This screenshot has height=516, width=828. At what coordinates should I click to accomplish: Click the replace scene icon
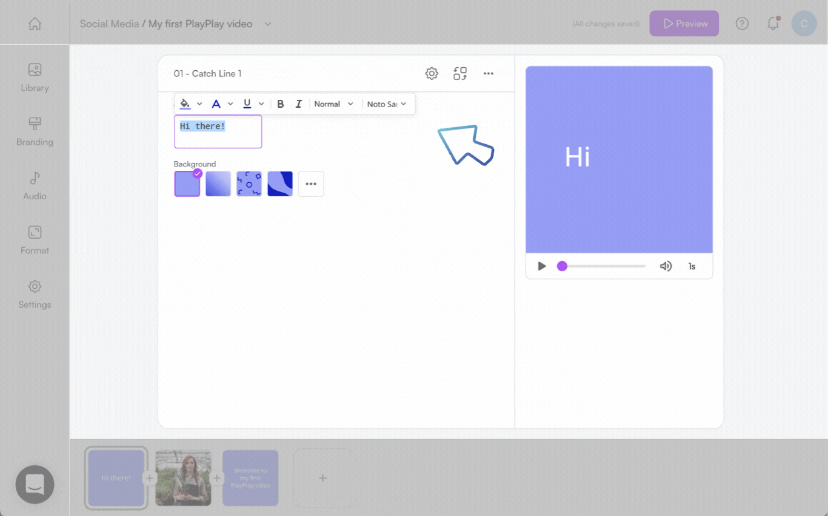460,74
